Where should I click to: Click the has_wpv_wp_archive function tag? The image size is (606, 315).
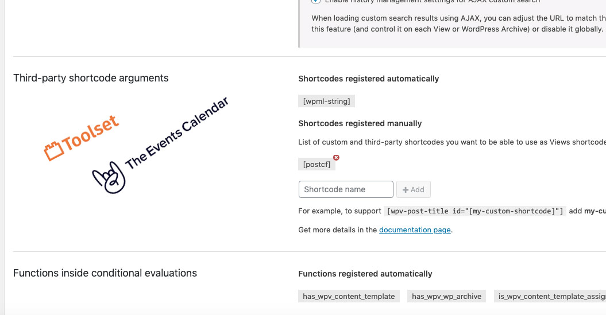[447, 297]
